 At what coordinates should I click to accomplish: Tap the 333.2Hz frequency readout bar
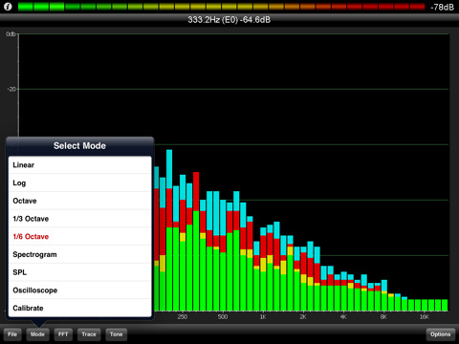(x=229, y=20)
